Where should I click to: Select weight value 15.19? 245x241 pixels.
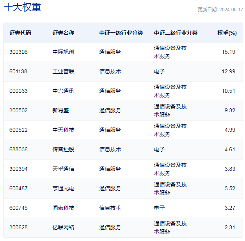[229, 52]
